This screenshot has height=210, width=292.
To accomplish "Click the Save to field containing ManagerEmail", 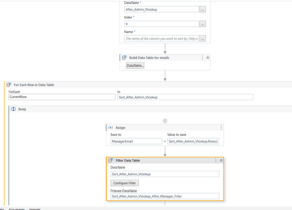I will pos(136,141).
